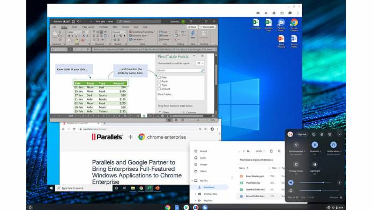Check the Date field in PivotTable Fields
Image resolution: width=373 pixels, height=210 pixels.
[x=159, y=77]
